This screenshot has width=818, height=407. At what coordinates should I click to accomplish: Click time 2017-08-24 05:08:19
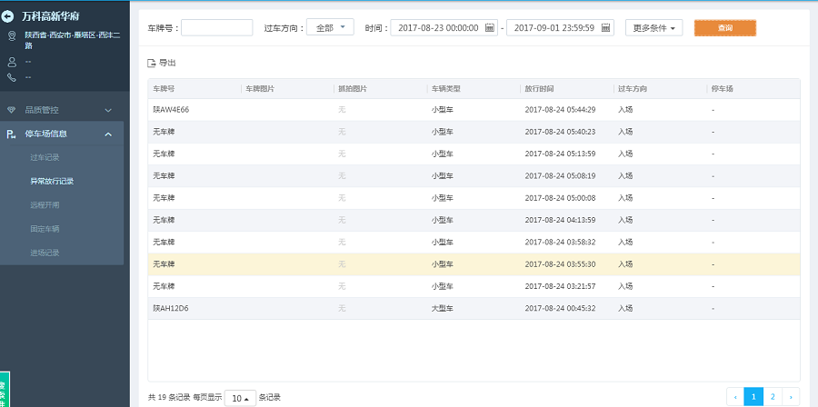[560, 176]
